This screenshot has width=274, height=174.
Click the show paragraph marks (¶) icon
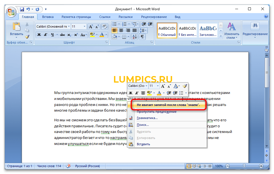[142, 37]
